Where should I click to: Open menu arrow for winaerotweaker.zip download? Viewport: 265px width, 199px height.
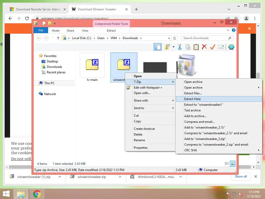(x=120, y=177)
